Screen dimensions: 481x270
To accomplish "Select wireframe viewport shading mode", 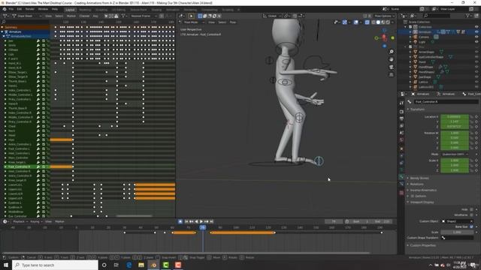I will [374, 22].
